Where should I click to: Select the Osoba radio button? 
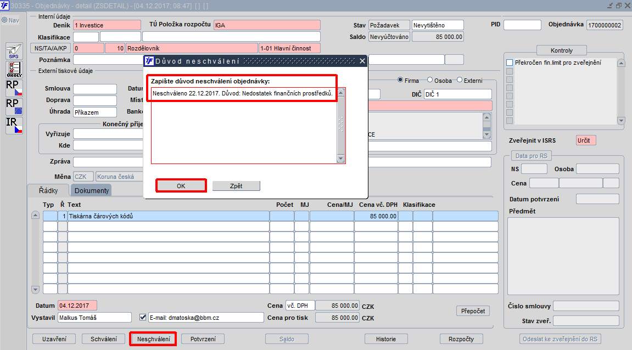point(430,80)
